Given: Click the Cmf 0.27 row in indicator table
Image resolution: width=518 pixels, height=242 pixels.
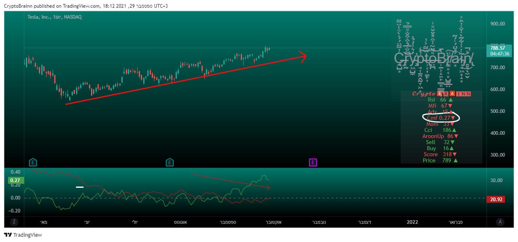Looking at the screenshot, I should [x=441, y=118].
